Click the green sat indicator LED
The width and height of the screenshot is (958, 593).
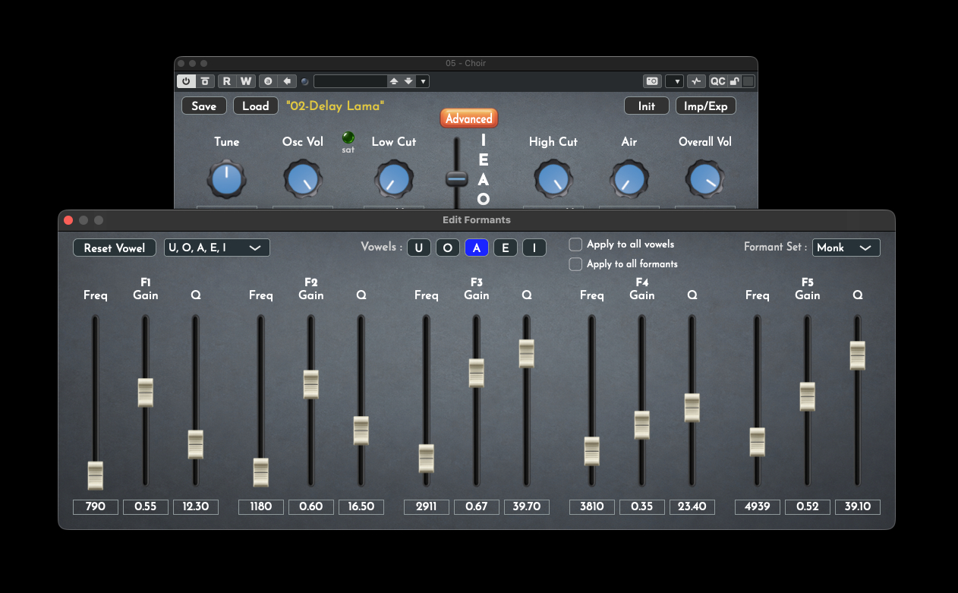coord(348,138)
